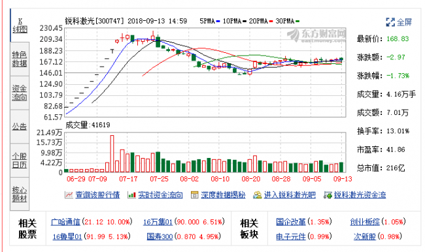Viewport: 425px width, 252px height.
Task: Click the document icon beside 深度数据揭秘
Action: [195, 195]
